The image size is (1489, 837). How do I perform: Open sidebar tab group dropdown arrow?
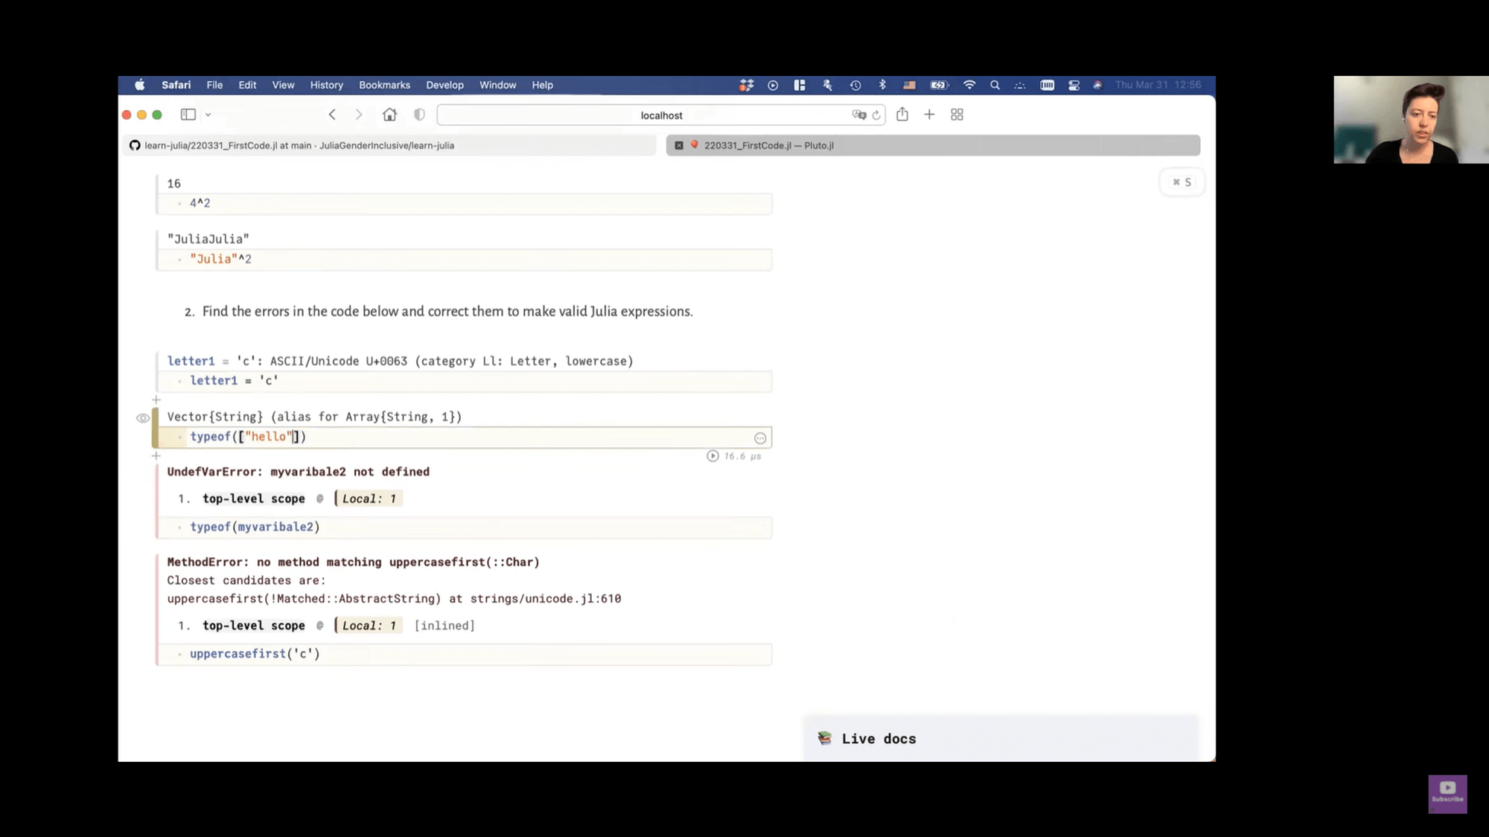[208, 115]
